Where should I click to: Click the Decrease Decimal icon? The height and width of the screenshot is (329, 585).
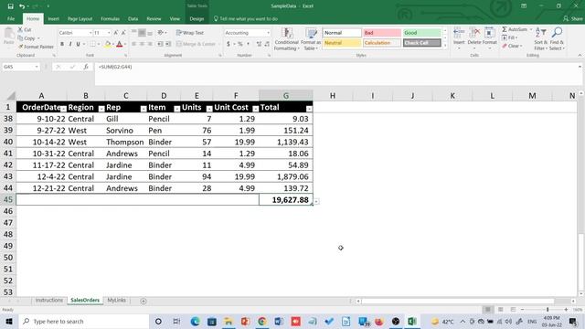(x=267, y=44)
